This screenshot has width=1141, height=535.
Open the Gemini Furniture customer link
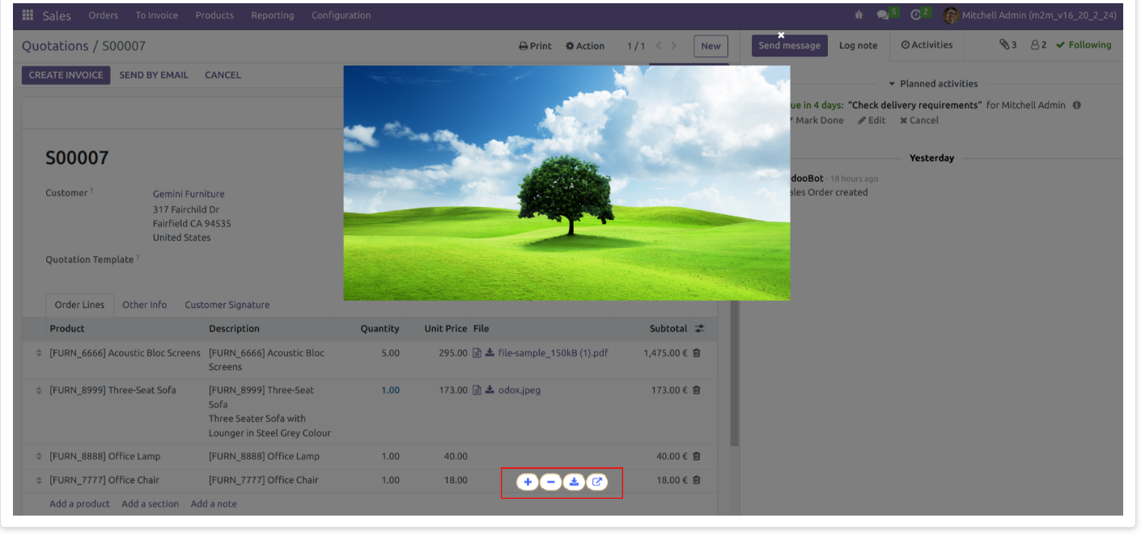coord(189,194)
